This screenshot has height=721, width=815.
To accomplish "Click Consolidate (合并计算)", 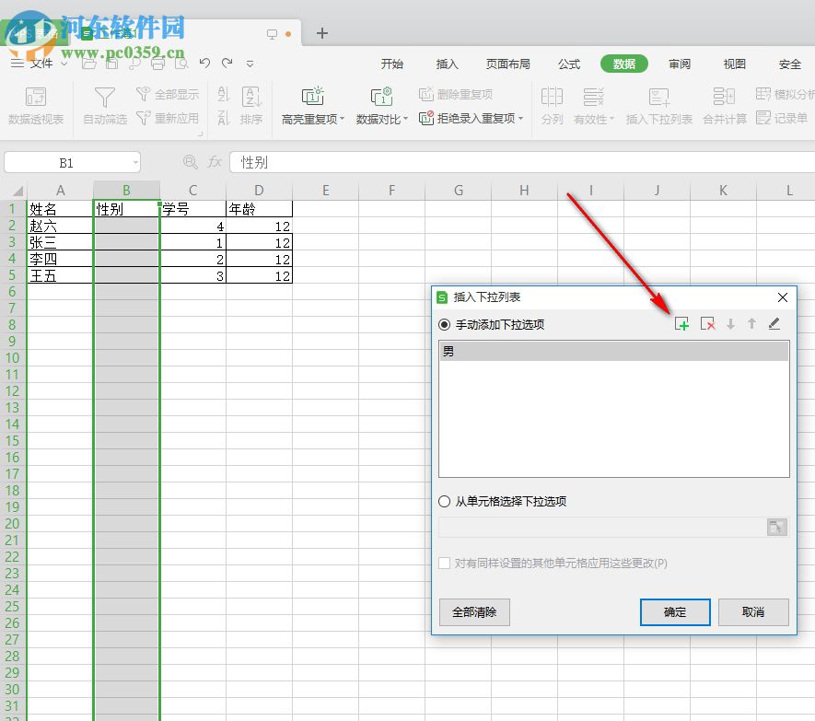I will click(x=724, y=106).
